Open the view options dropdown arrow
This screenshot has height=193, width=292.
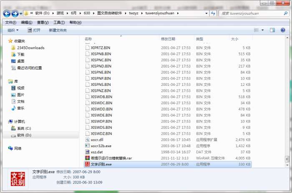click(262, 30)
